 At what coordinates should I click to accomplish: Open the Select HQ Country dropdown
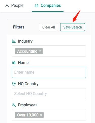49,94
